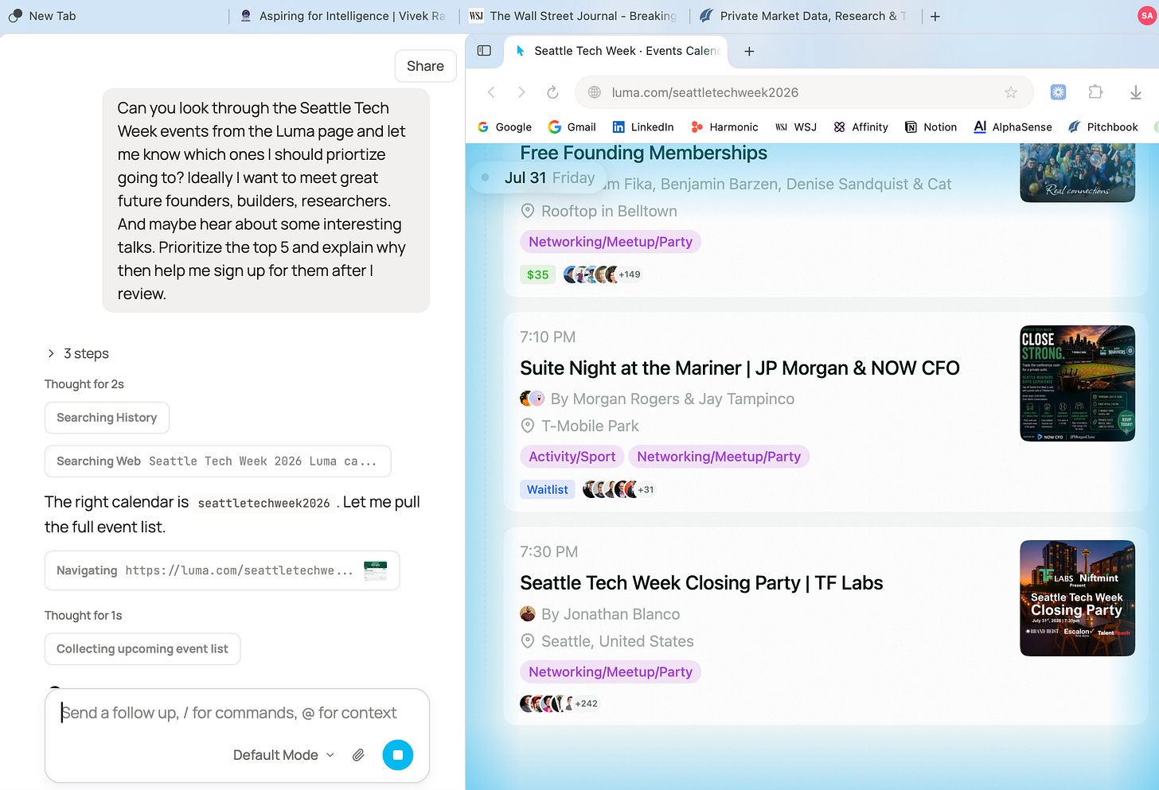
Task: Add a new tab in the top tab strip
Action: click(x=935, y=16)
